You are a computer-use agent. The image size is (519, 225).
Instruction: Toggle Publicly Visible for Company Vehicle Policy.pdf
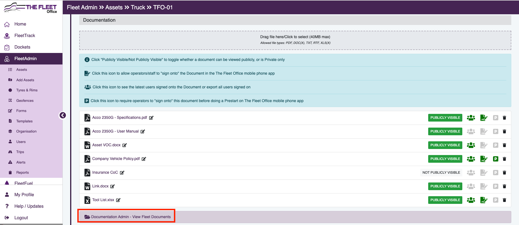(x=445, y=159)
